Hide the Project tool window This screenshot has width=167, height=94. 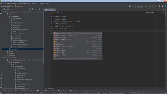tap(42, 9)
